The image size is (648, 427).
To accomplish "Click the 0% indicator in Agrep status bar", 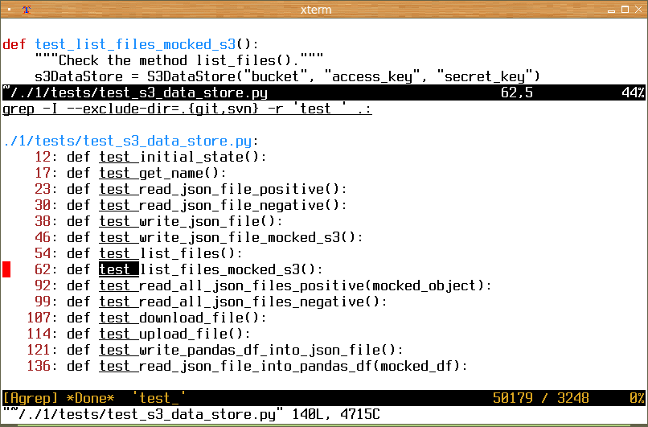I will tap(637, 399).
